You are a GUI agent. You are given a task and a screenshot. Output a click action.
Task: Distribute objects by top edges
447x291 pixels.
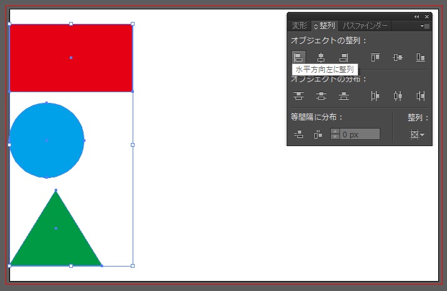[299, 96]
